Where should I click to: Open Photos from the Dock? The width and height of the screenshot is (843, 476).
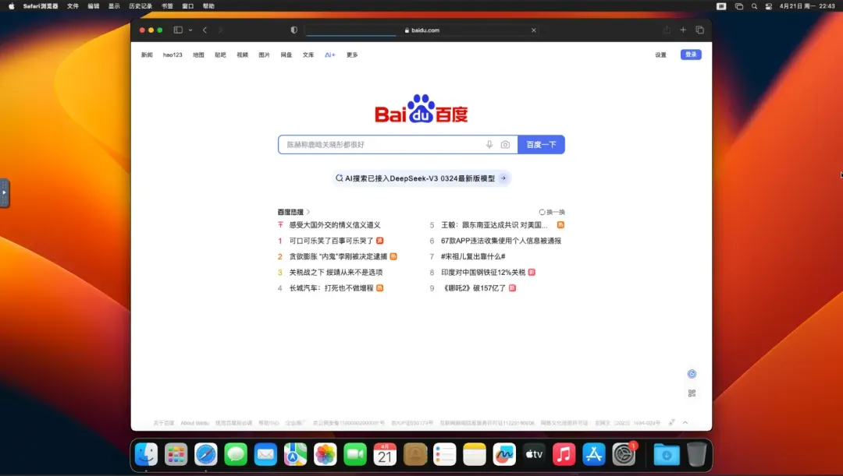325,454
